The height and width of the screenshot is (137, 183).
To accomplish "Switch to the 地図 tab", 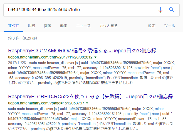I will (x=31, y=26).
